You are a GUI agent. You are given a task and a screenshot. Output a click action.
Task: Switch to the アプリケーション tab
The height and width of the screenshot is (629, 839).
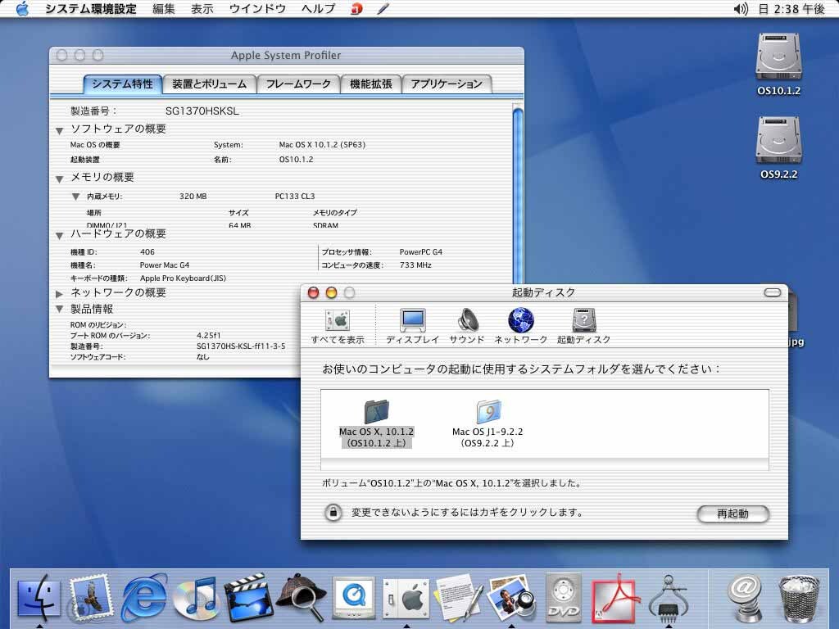coord(447,84)
